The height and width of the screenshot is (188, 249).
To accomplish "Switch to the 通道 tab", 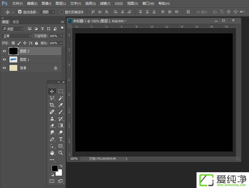I will point(15,22).
